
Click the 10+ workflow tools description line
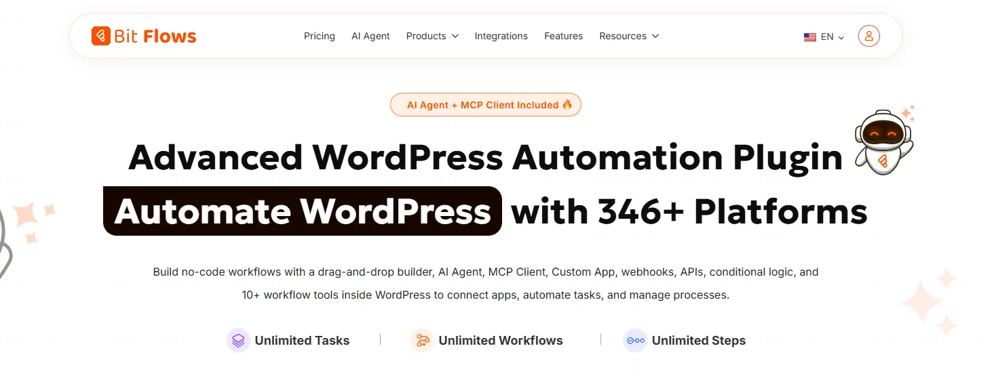486,295
